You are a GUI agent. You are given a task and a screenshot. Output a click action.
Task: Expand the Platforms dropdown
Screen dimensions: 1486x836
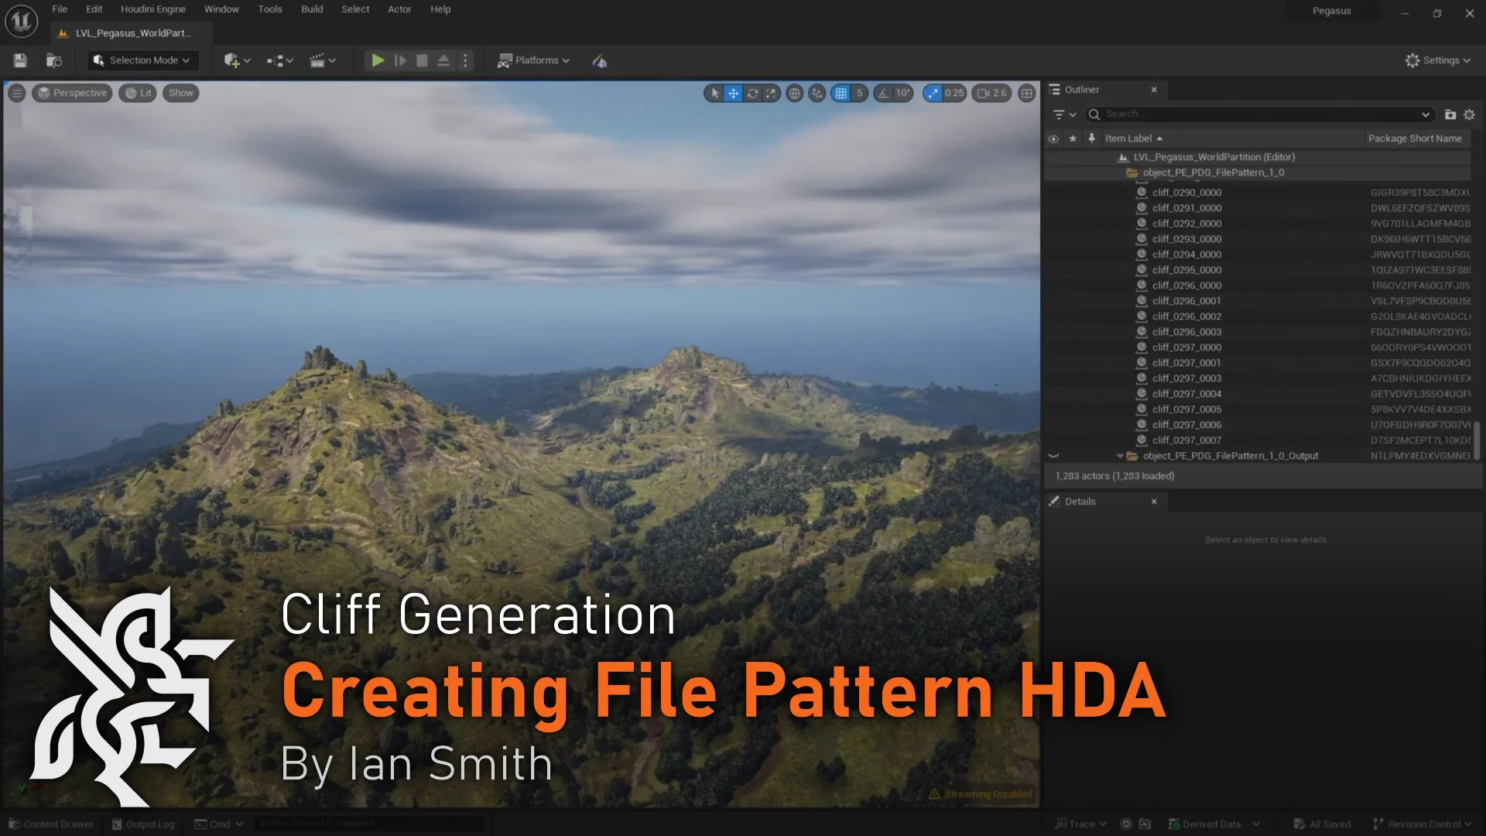(533, 60)
